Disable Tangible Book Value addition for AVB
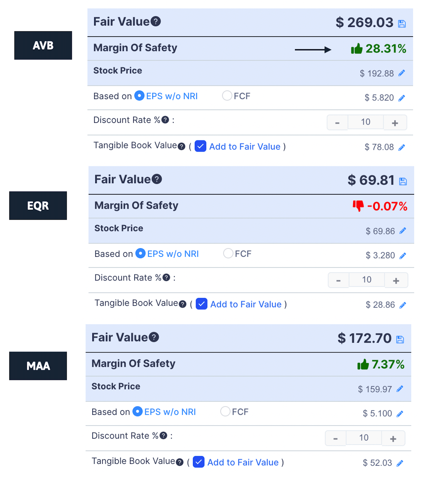Screen dimensions: 431x483 coord(200,146)
